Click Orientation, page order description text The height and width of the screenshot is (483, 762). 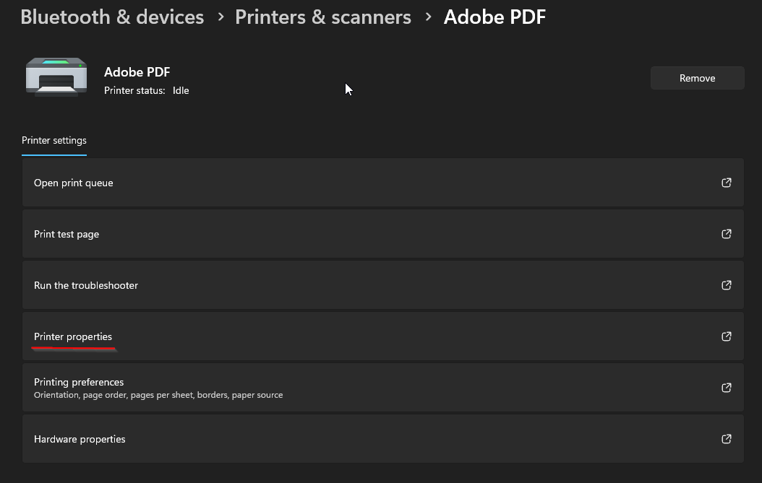tap(158, 395)
